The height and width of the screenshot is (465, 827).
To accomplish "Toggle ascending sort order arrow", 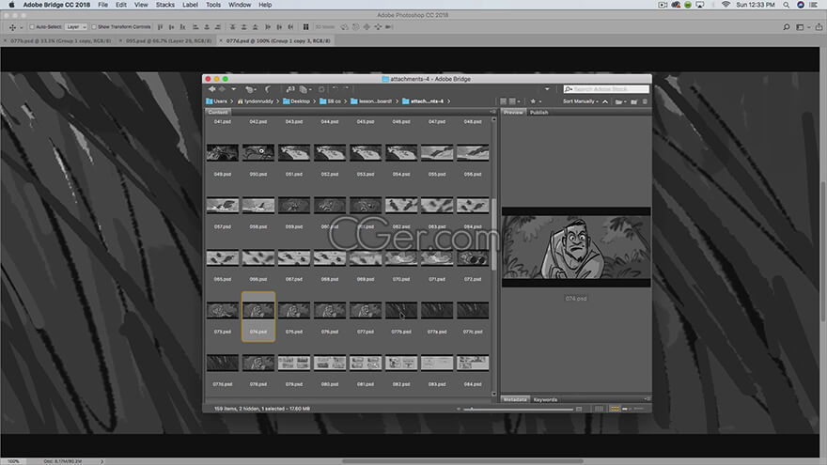I will [605, 101].
